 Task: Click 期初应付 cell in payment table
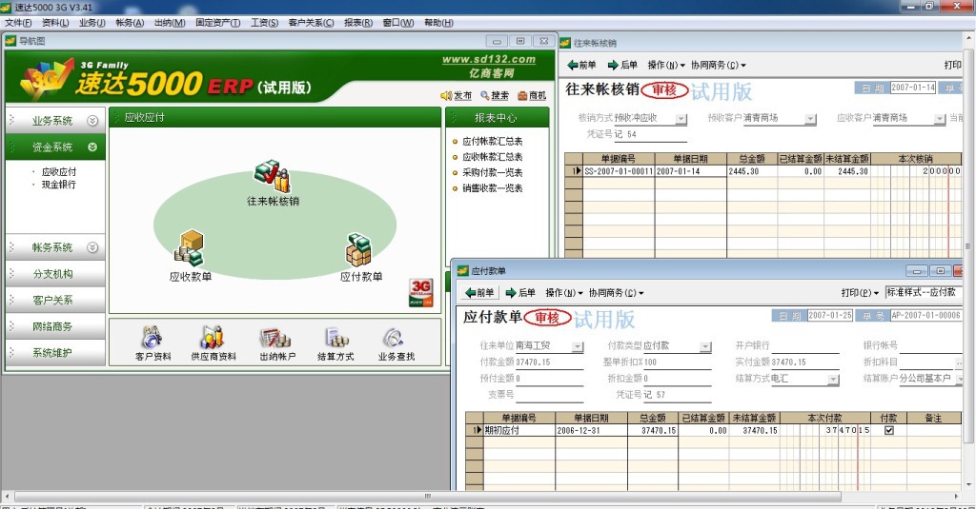click(519, 430)
